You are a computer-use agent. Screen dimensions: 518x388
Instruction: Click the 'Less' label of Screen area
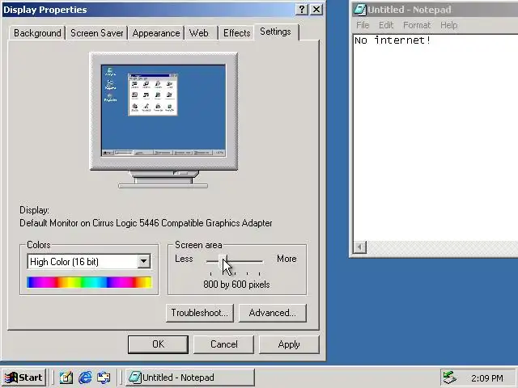coord(184,259)
